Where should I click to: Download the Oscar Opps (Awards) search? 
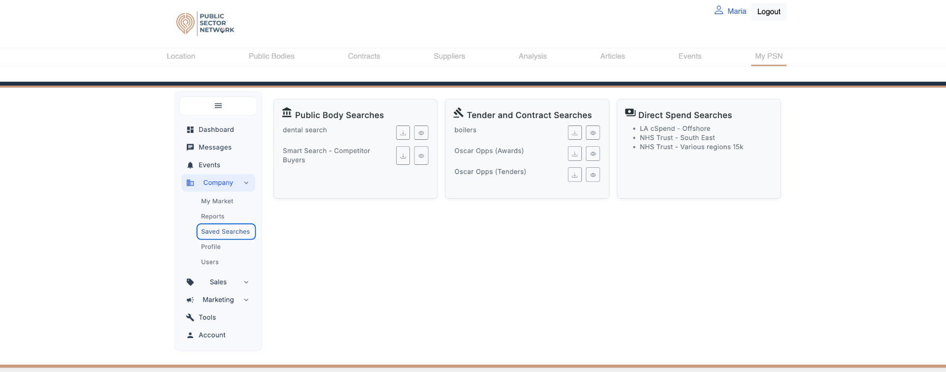pyautogui.click(x=574, y=154)
